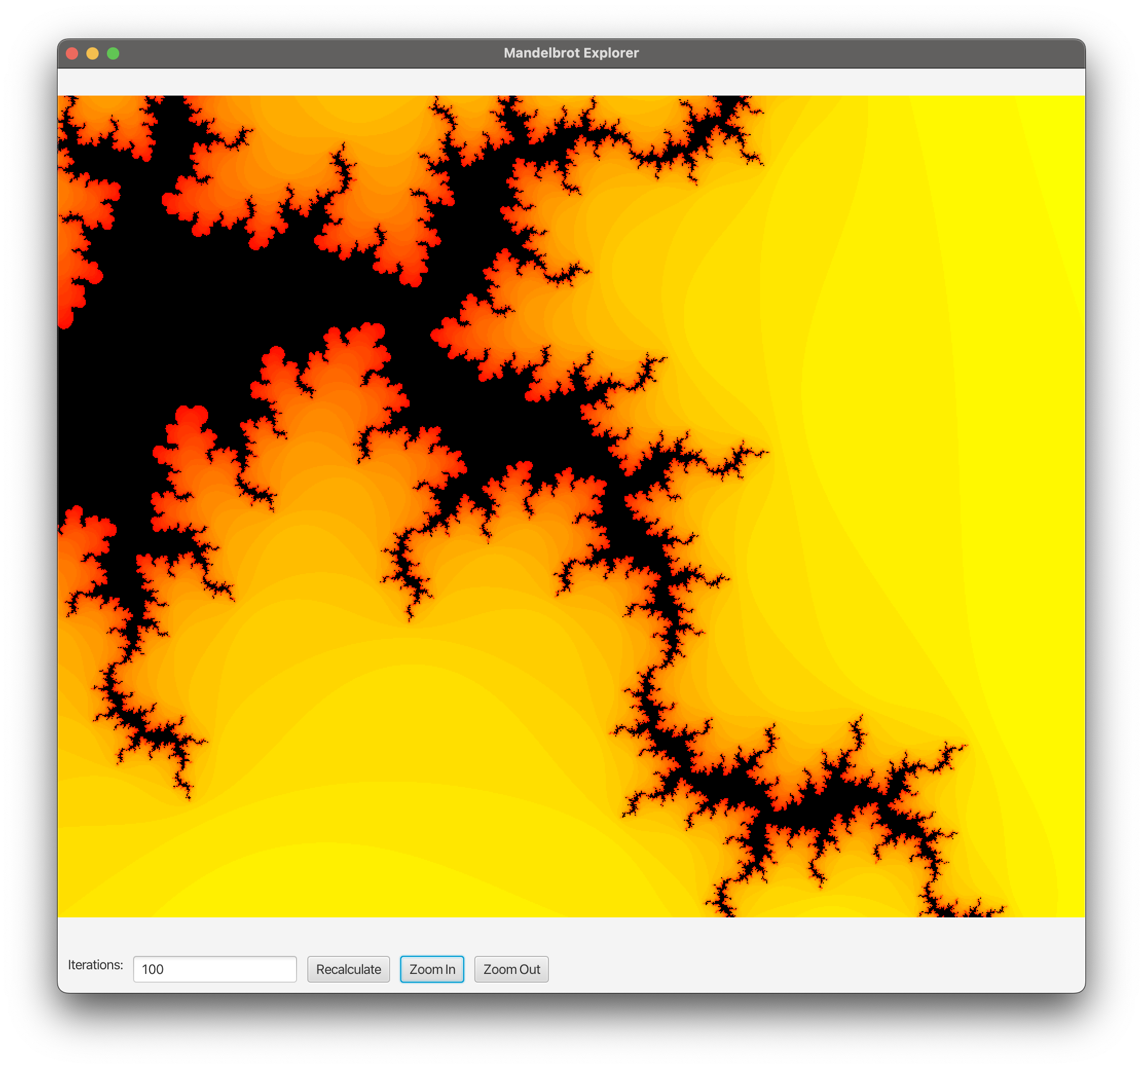Click empty gray area right of Zoom Out
Screen dimensions: 1143x1069
tap(805, 969)
